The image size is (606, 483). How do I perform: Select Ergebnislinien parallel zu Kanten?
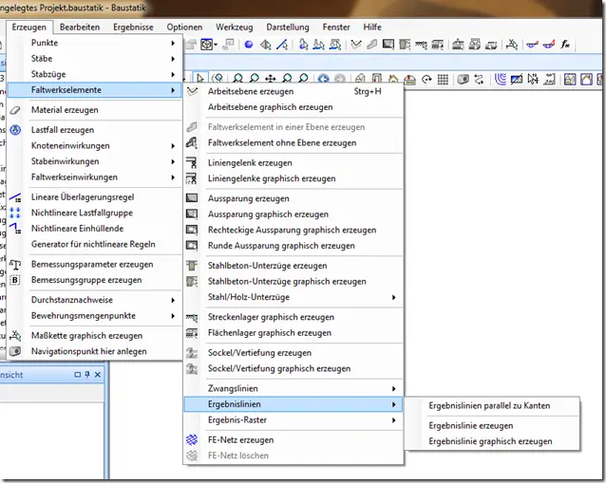pyautogui.click(x=492, y=406)
